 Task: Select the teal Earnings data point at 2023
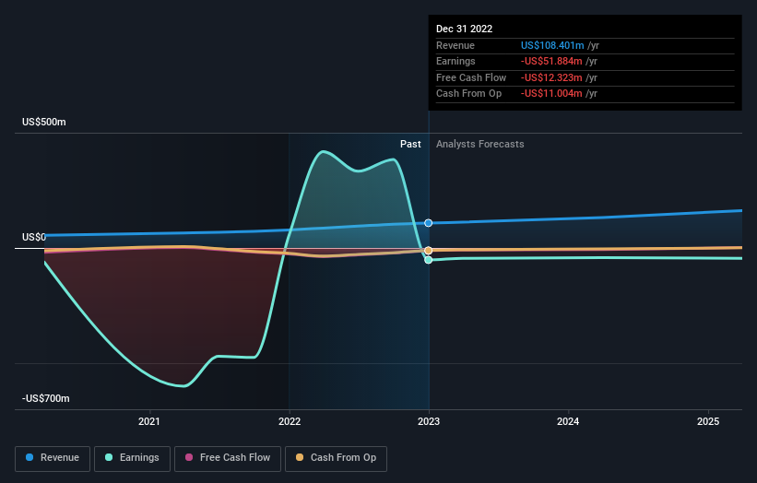click(x=428, y=260)
